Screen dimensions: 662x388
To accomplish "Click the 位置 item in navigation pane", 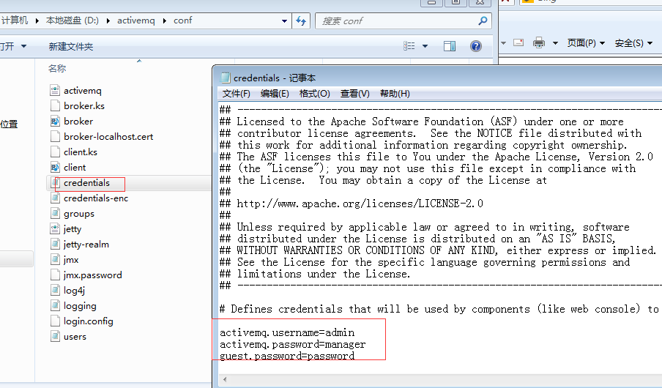I will pos(9,124).
